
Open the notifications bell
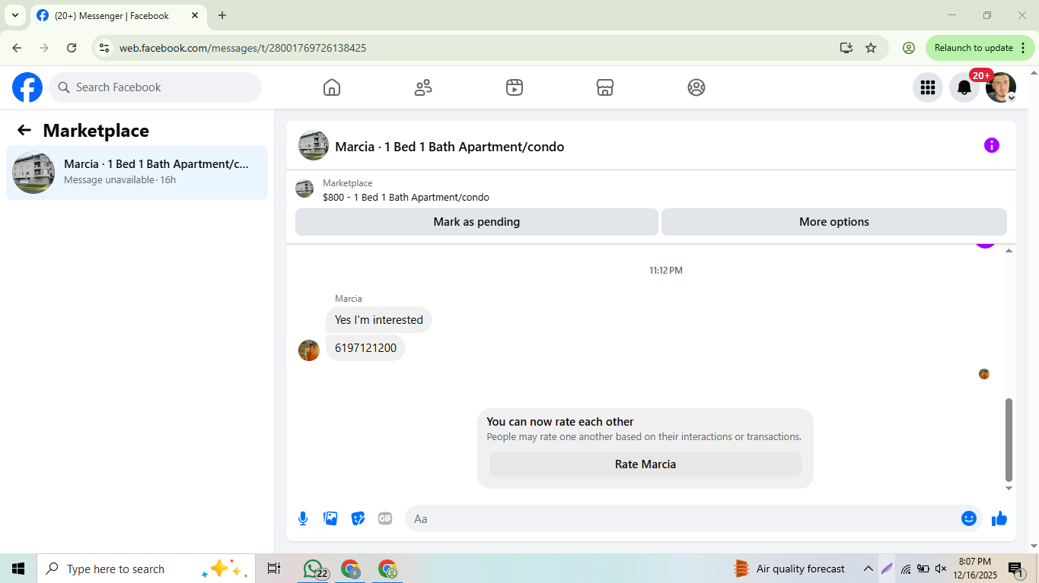coord(964,87)
